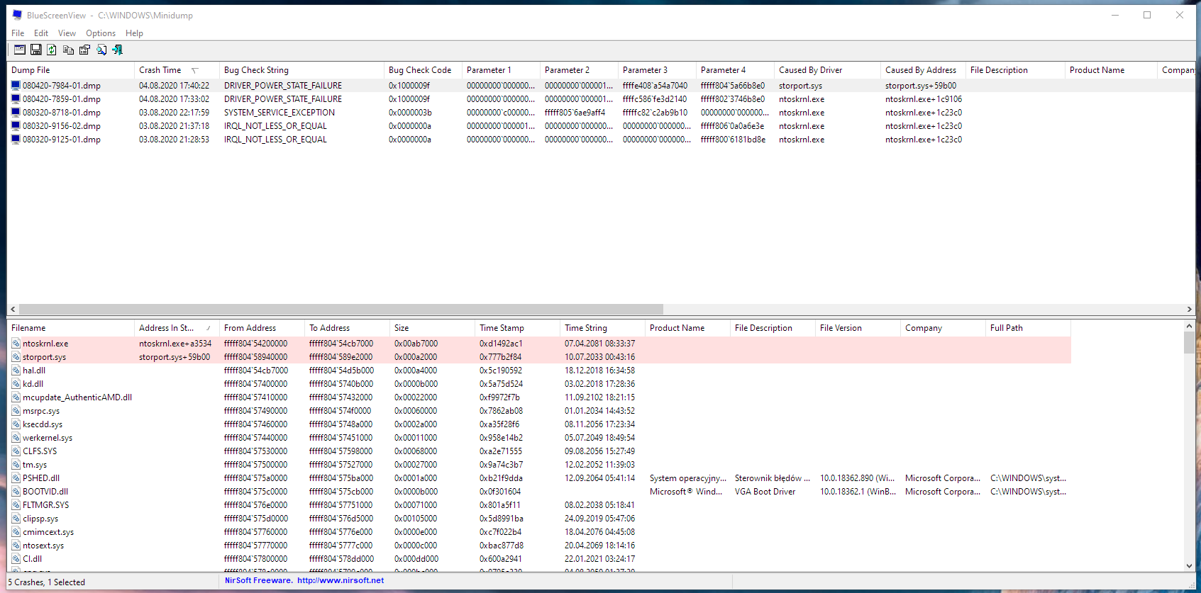Click ntoskrnl.exe+a3534 stack address
1201x593 pixels.
[175, 344]
